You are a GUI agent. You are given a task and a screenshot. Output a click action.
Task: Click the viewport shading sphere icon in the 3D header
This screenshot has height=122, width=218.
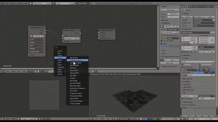133,119
